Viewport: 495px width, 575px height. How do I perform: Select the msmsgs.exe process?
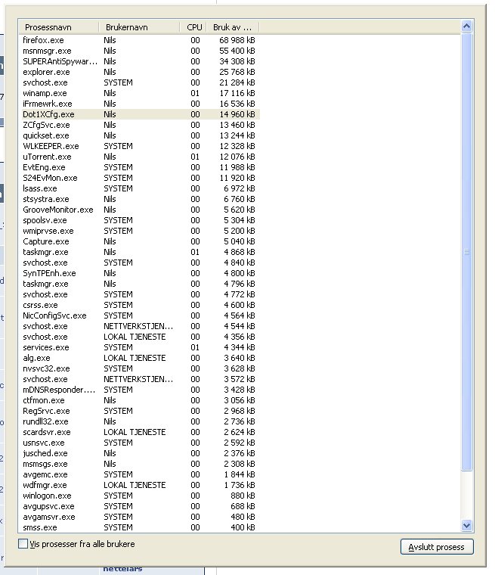click(x=139, y=464)
